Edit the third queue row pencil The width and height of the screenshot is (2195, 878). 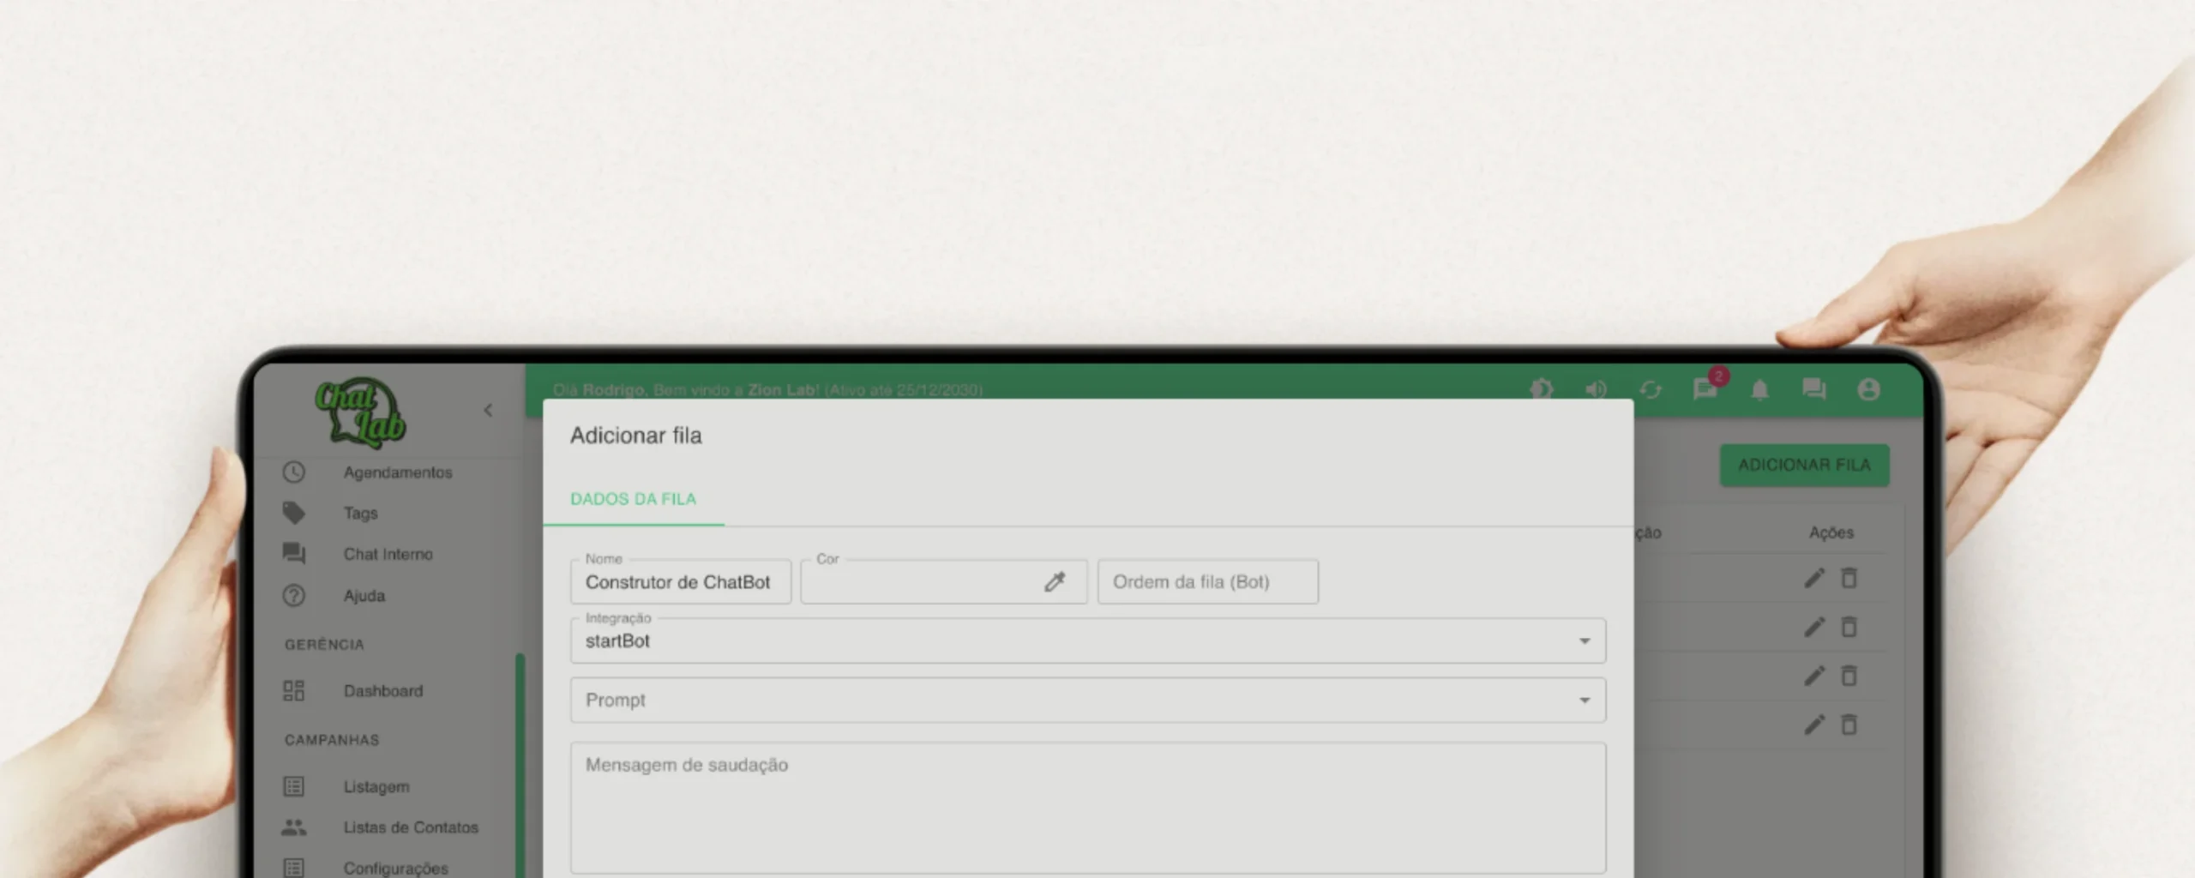pos(1813,677)
